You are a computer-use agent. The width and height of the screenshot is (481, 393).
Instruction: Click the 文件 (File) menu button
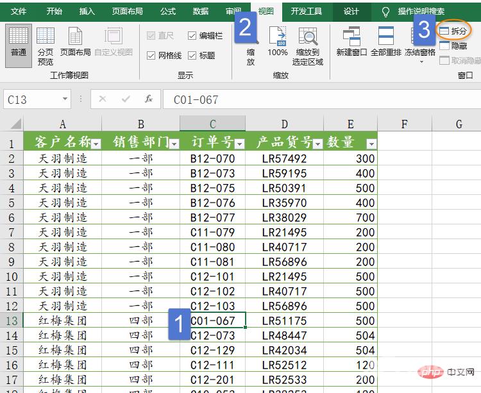click(x=19, y=12)
